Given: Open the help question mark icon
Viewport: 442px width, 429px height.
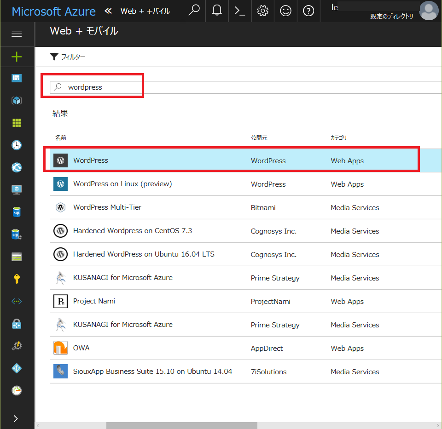Looking at the screenshot, I should click(308, 11).
